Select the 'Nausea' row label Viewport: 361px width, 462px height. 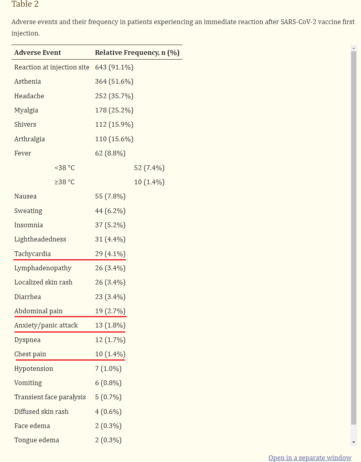tap(26, 196)
